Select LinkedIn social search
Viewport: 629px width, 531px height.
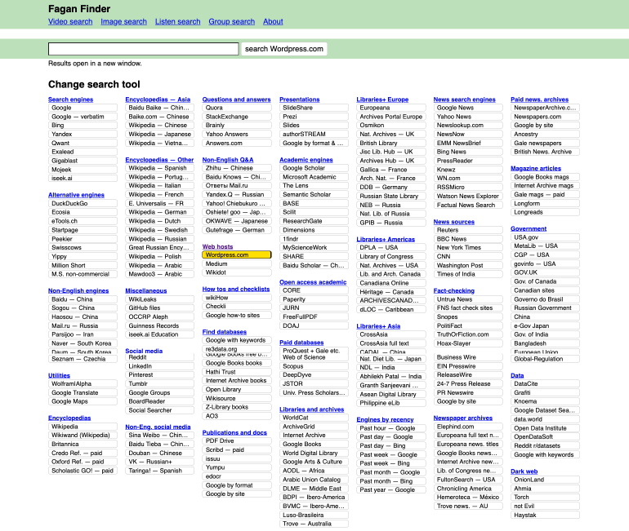159,366
